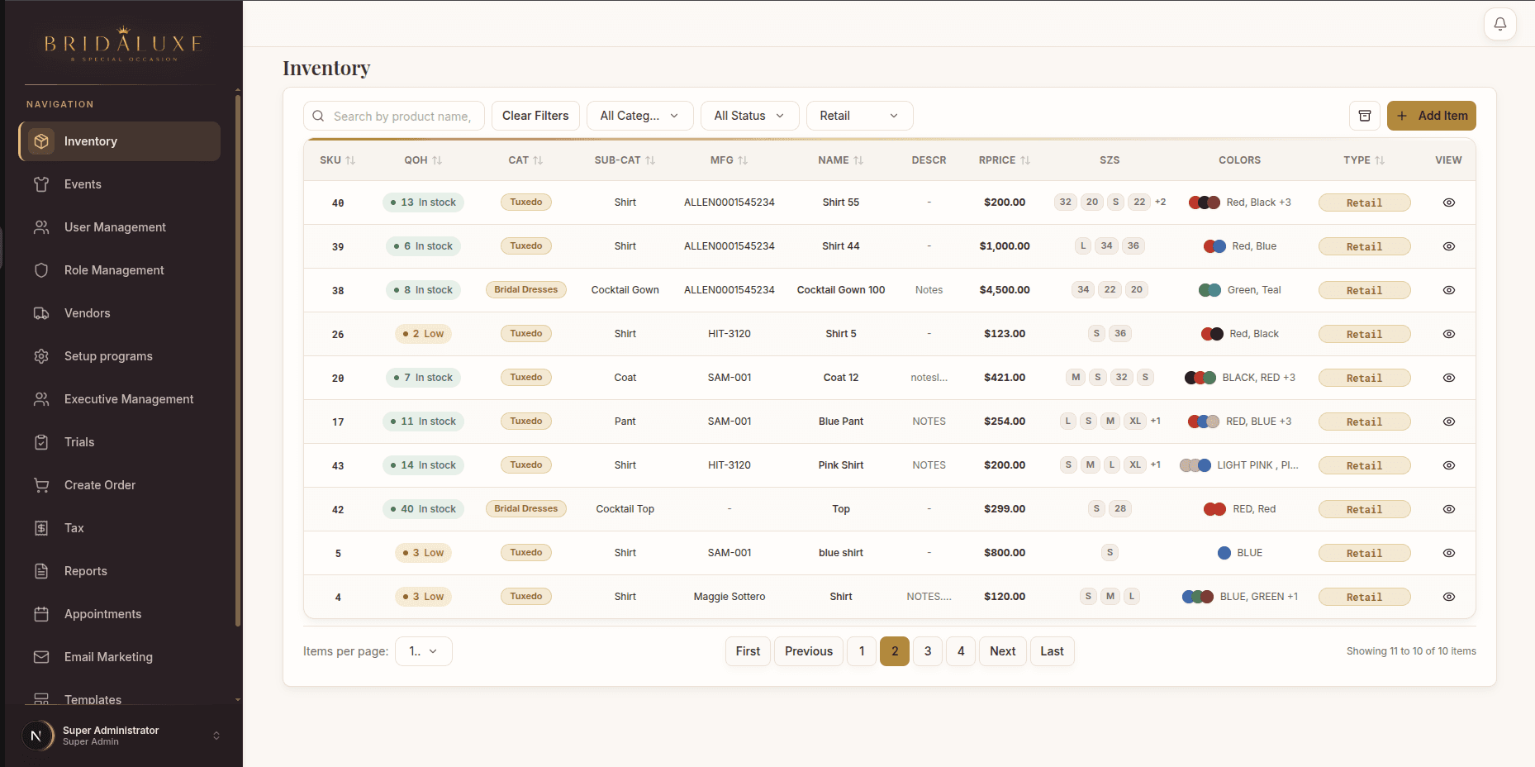This screenshot has height=767, width=1535.
Task: View eye icon for Top row
Action: 1449,509
